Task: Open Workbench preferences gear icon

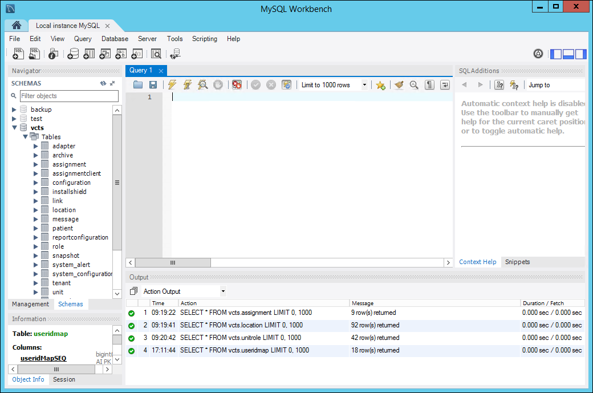Action: coord(538,54)
